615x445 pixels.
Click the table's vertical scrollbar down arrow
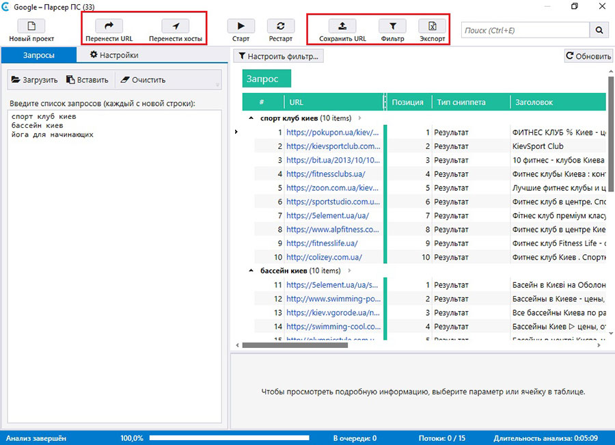coord(611,333)
